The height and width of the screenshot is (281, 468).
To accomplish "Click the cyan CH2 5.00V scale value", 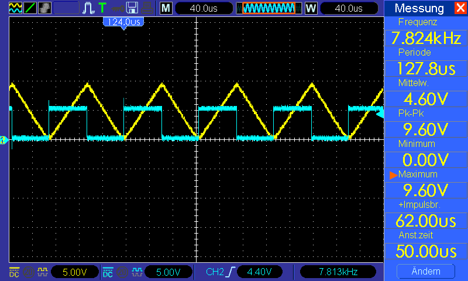I will tap(168, 272).
